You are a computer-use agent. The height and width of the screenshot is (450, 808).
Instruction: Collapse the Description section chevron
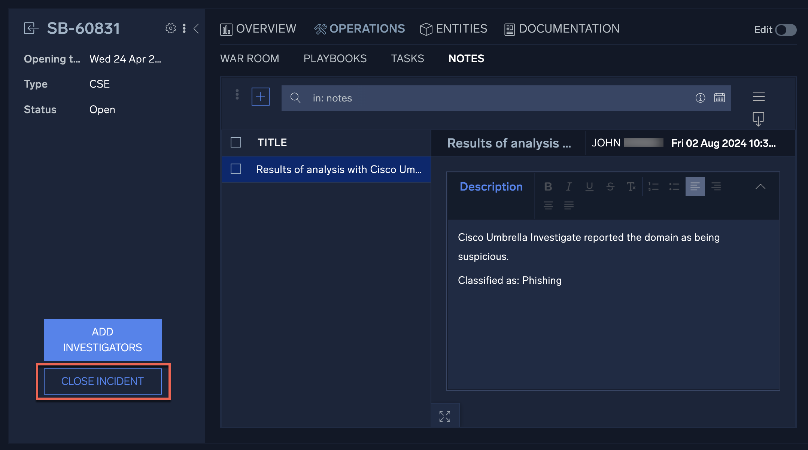(760, 186)
